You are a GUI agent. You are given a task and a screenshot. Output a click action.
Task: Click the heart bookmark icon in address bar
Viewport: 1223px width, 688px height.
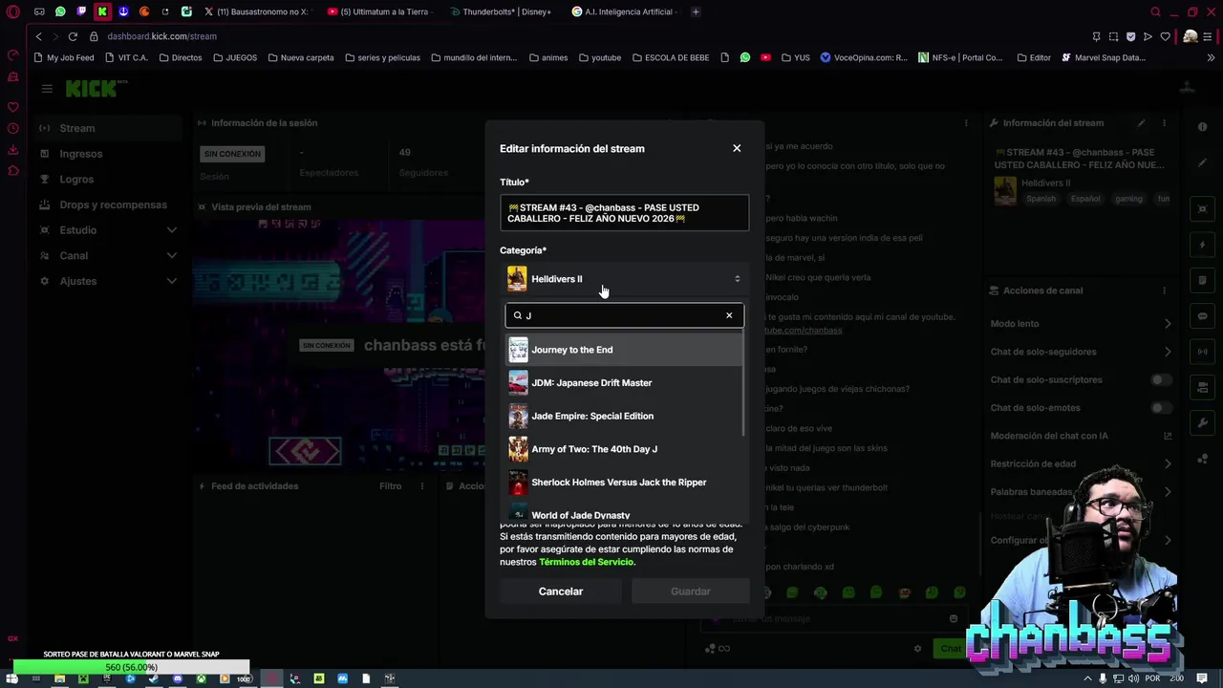[1165, 36]
